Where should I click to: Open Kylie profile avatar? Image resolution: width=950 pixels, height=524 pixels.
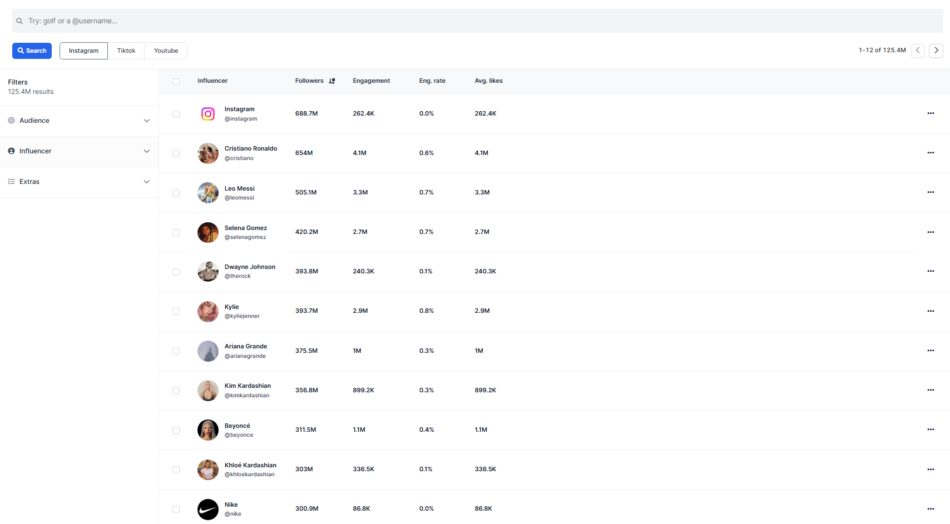coord(208,312)
